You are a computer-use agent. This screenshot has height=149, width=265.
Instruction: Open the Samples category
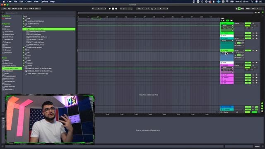coord(8,48)
